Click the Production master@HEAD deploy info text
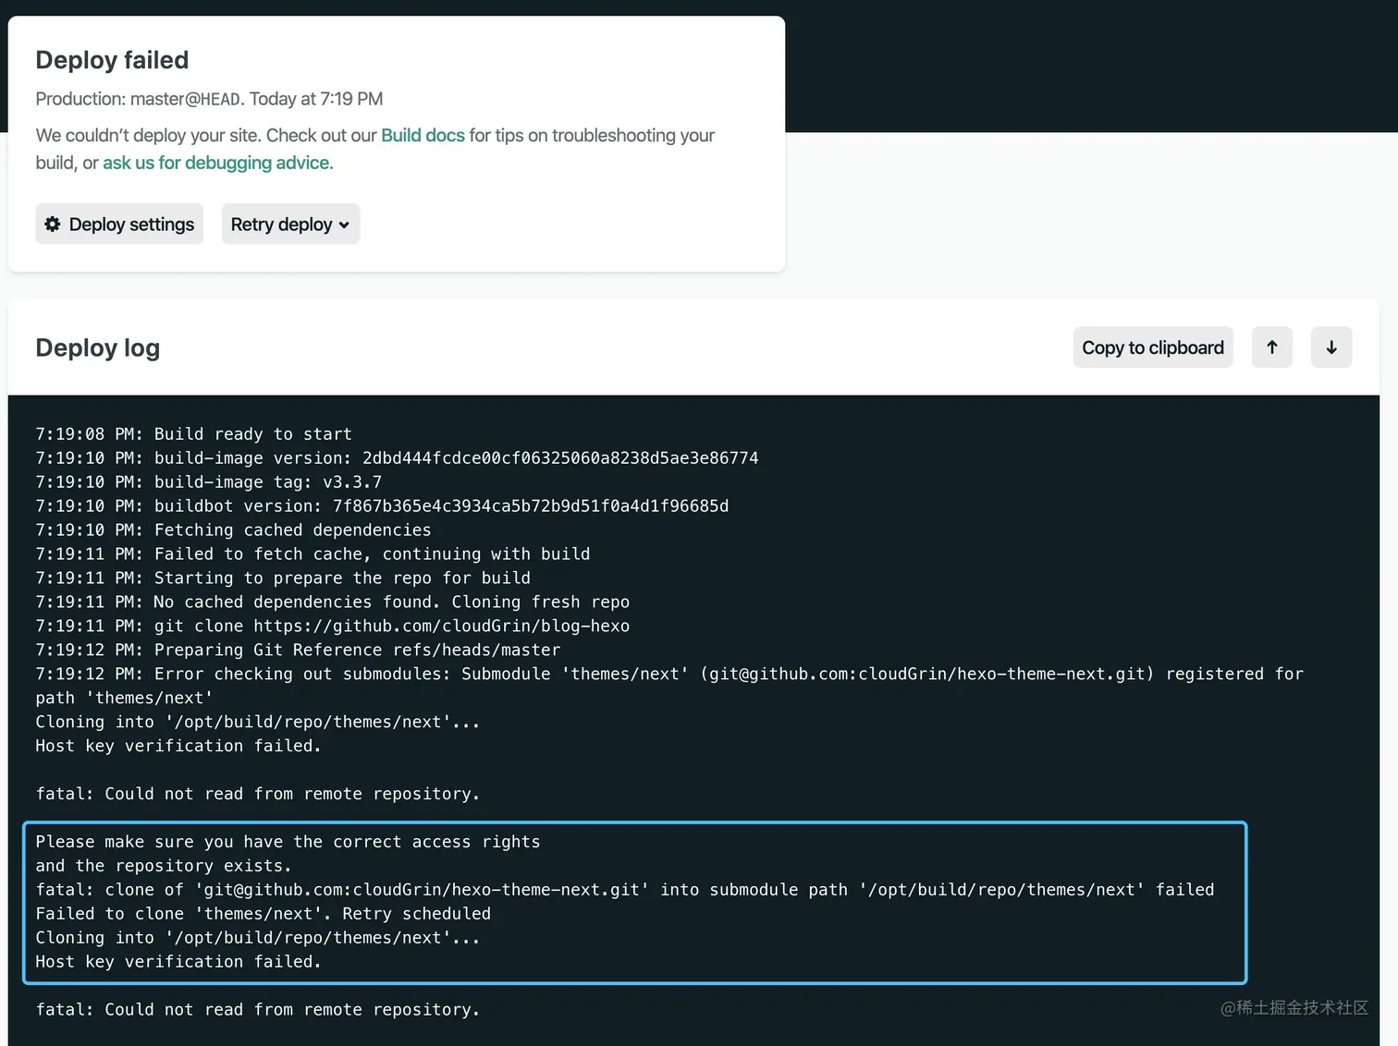The width and height of the screenshot is (1398, 1046). [x=209, y=99]
